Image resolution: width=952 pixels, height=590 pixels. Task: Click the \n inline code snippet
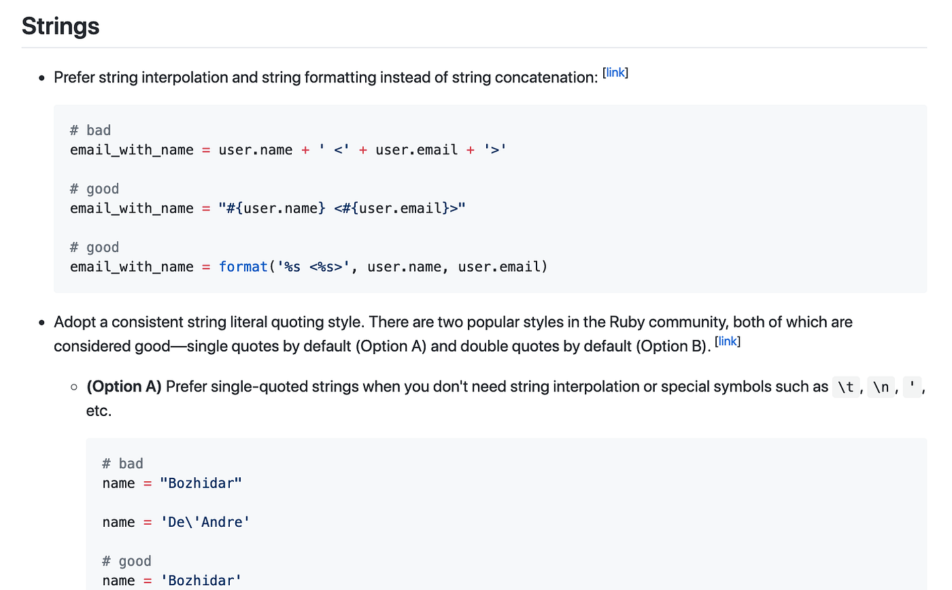(880, 387)
